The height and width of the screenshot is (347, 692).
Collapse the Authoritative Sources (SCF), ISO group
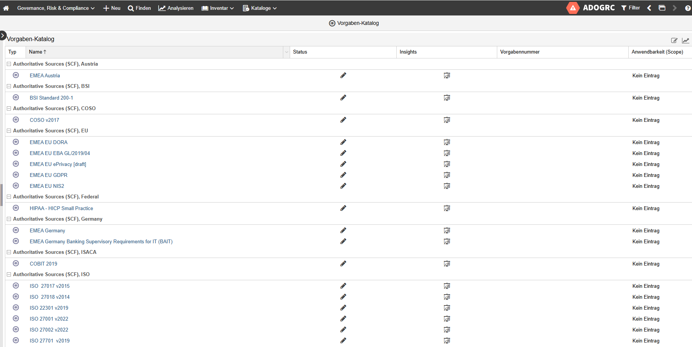click(x=9, y=275)
